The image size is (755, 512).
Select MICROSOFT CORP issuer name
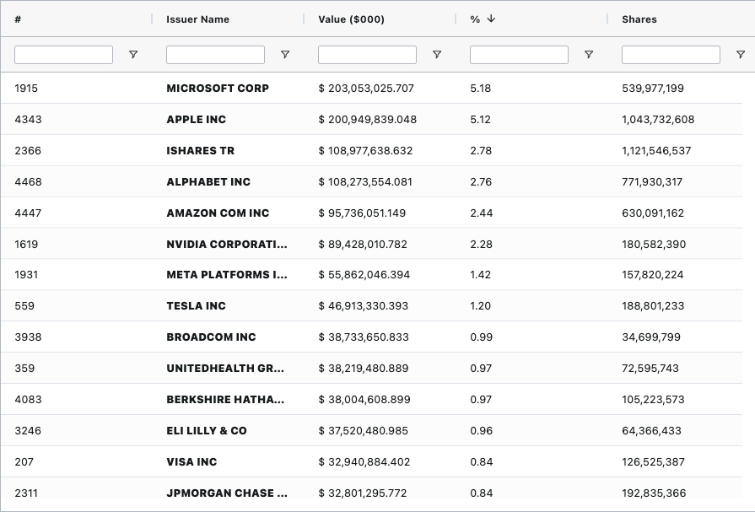(218, 88)
